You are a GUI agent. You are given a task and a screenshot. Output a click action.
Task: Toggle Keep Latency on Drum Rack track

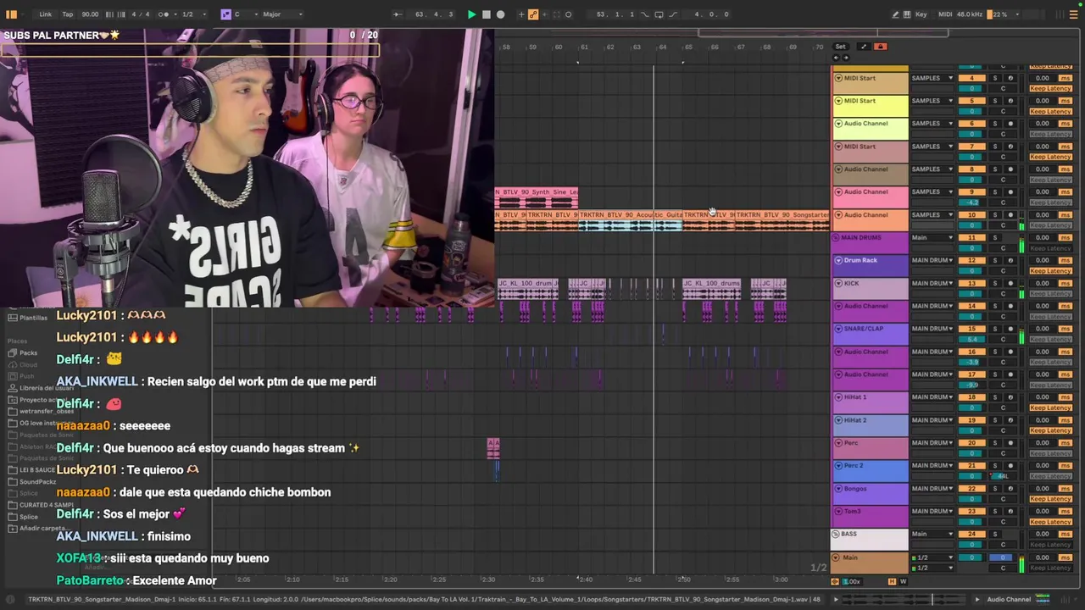point(1051,271)
